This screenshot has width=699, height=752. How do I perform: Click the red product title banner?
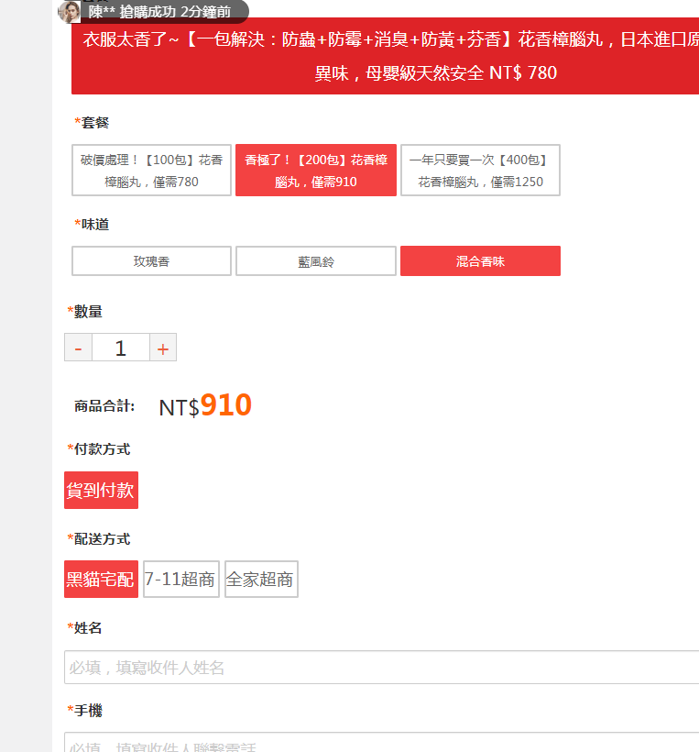pos(385,57)
